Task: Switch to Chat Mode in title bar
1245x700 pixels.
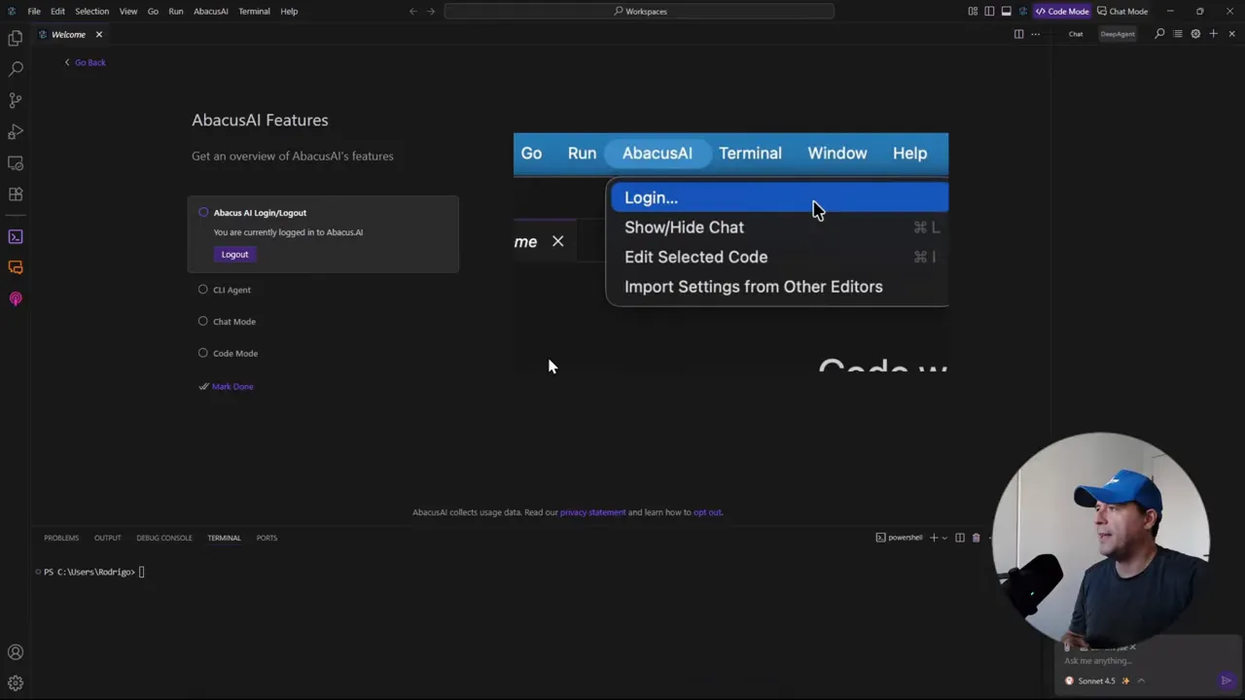Action: click(1122, 11)
